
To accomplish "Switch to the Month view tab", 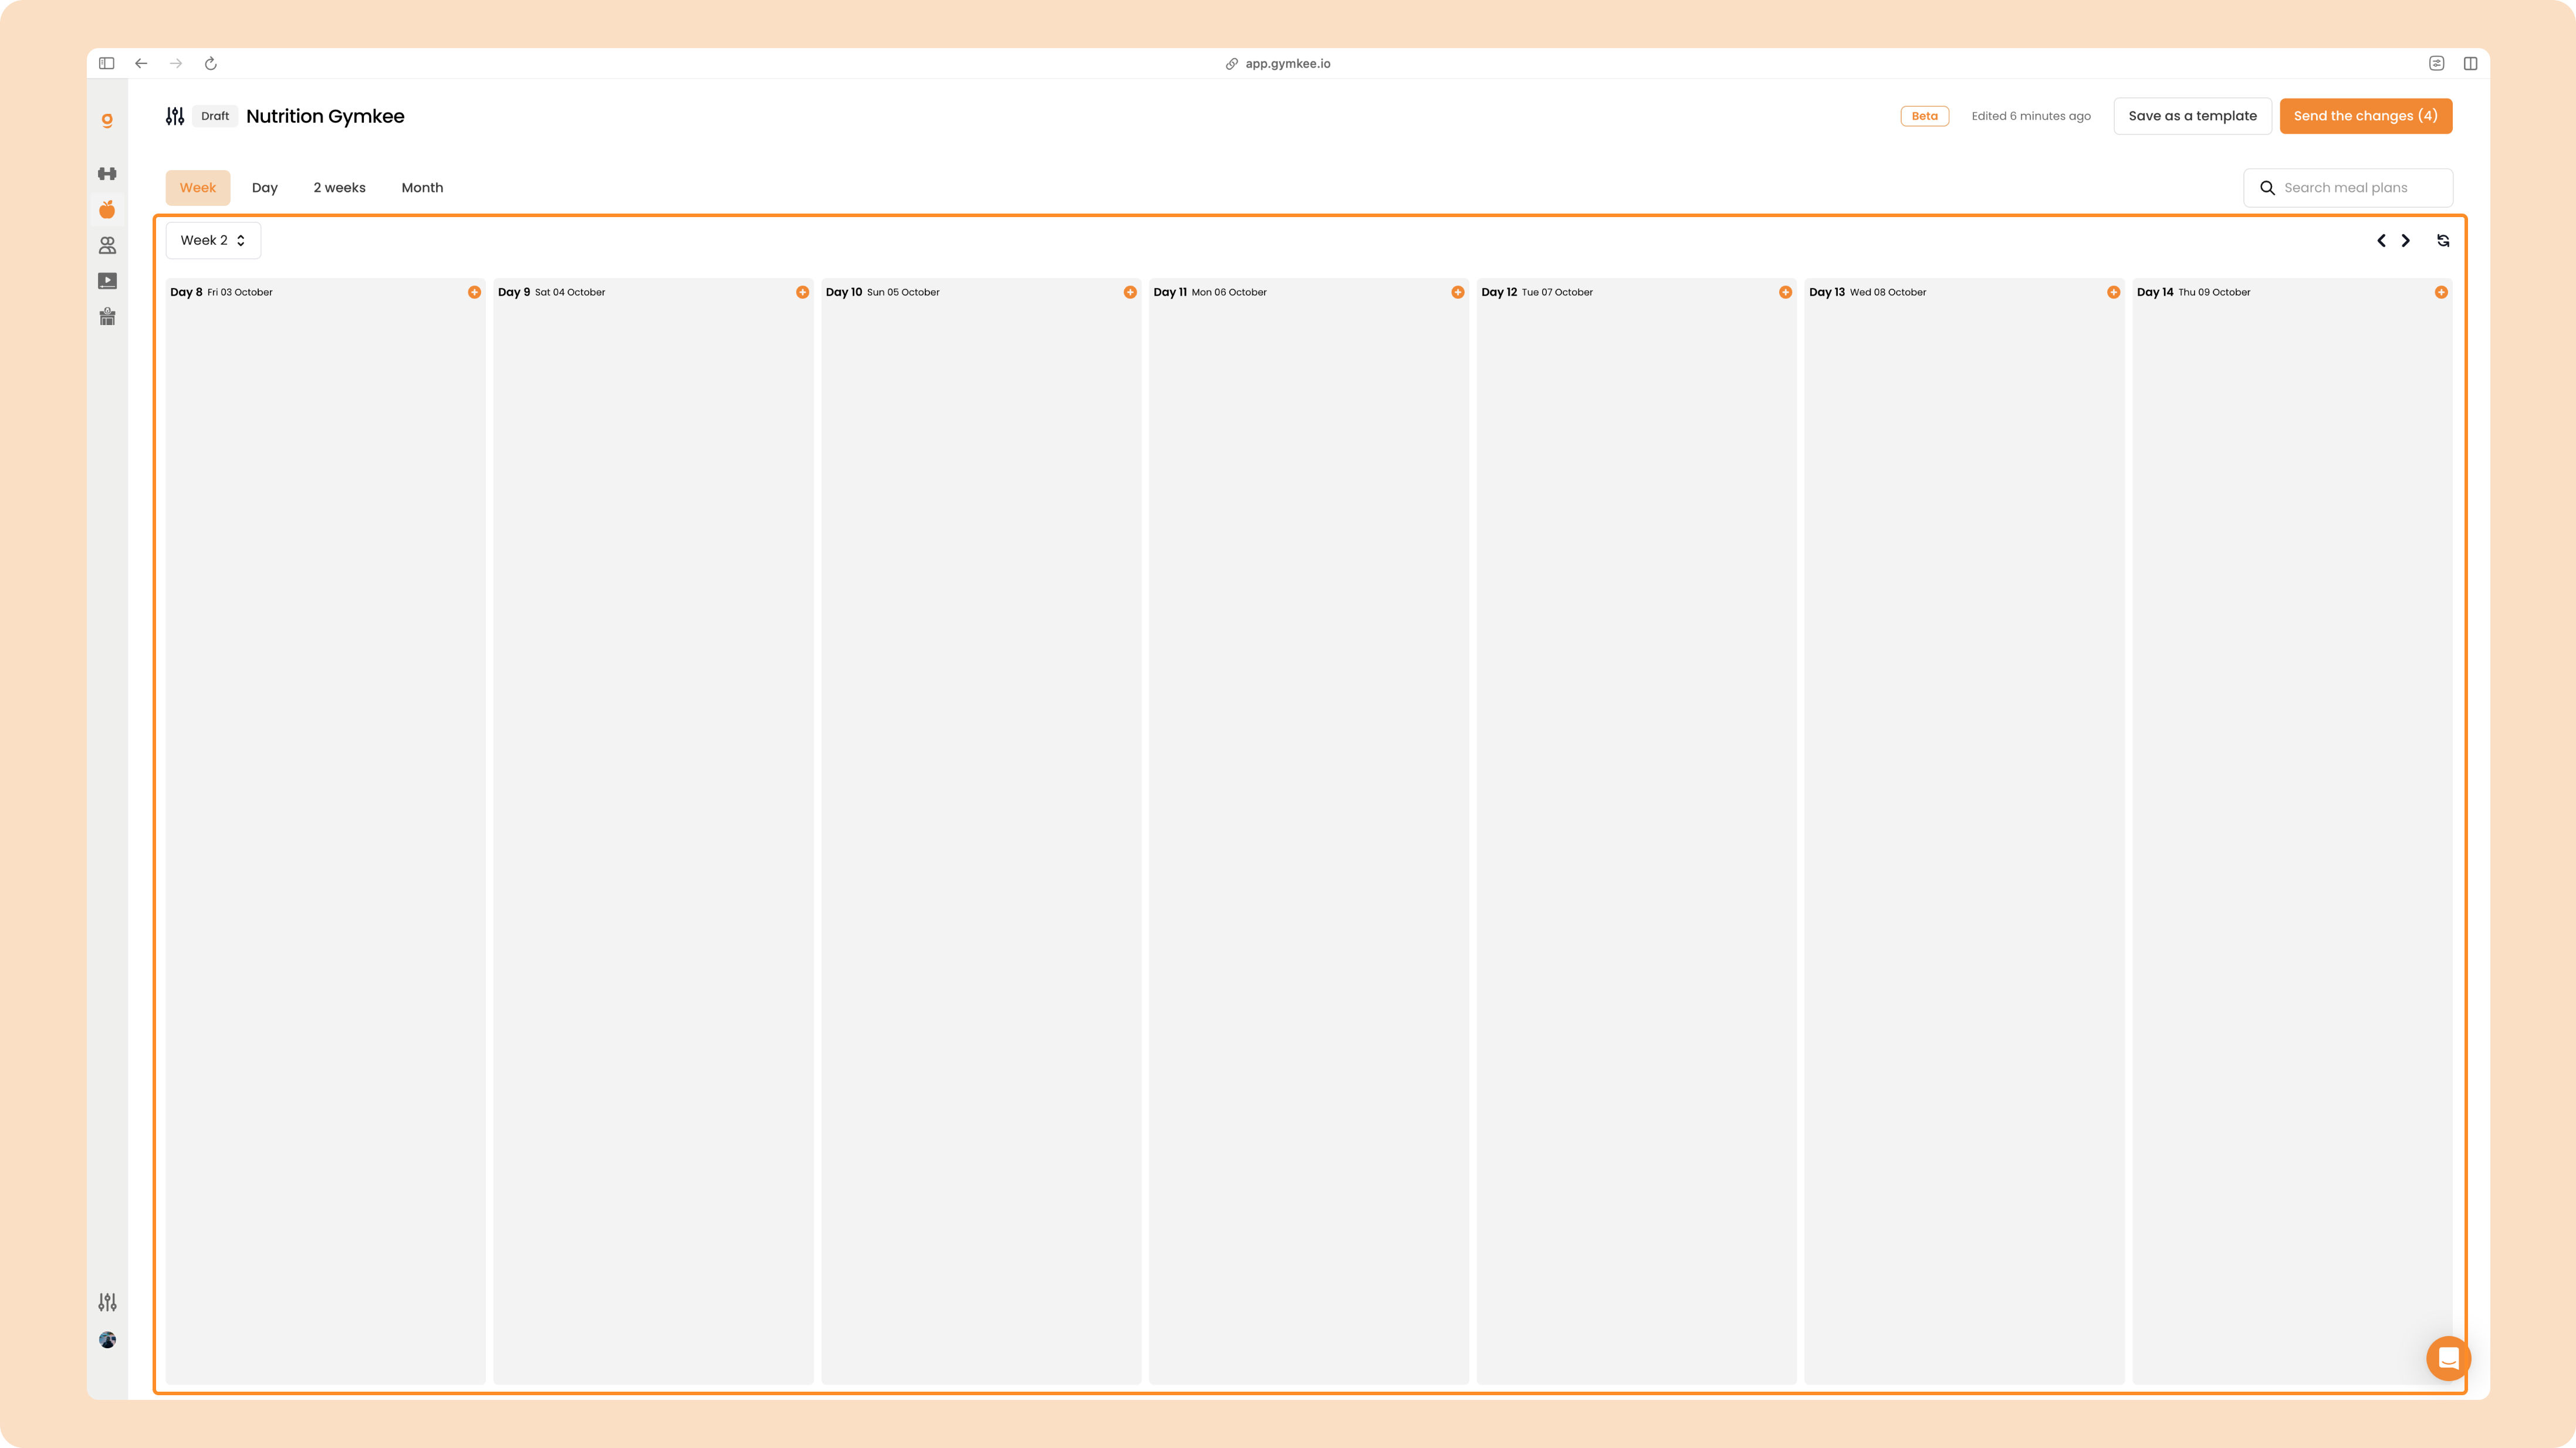I will (x=422, y=188).
